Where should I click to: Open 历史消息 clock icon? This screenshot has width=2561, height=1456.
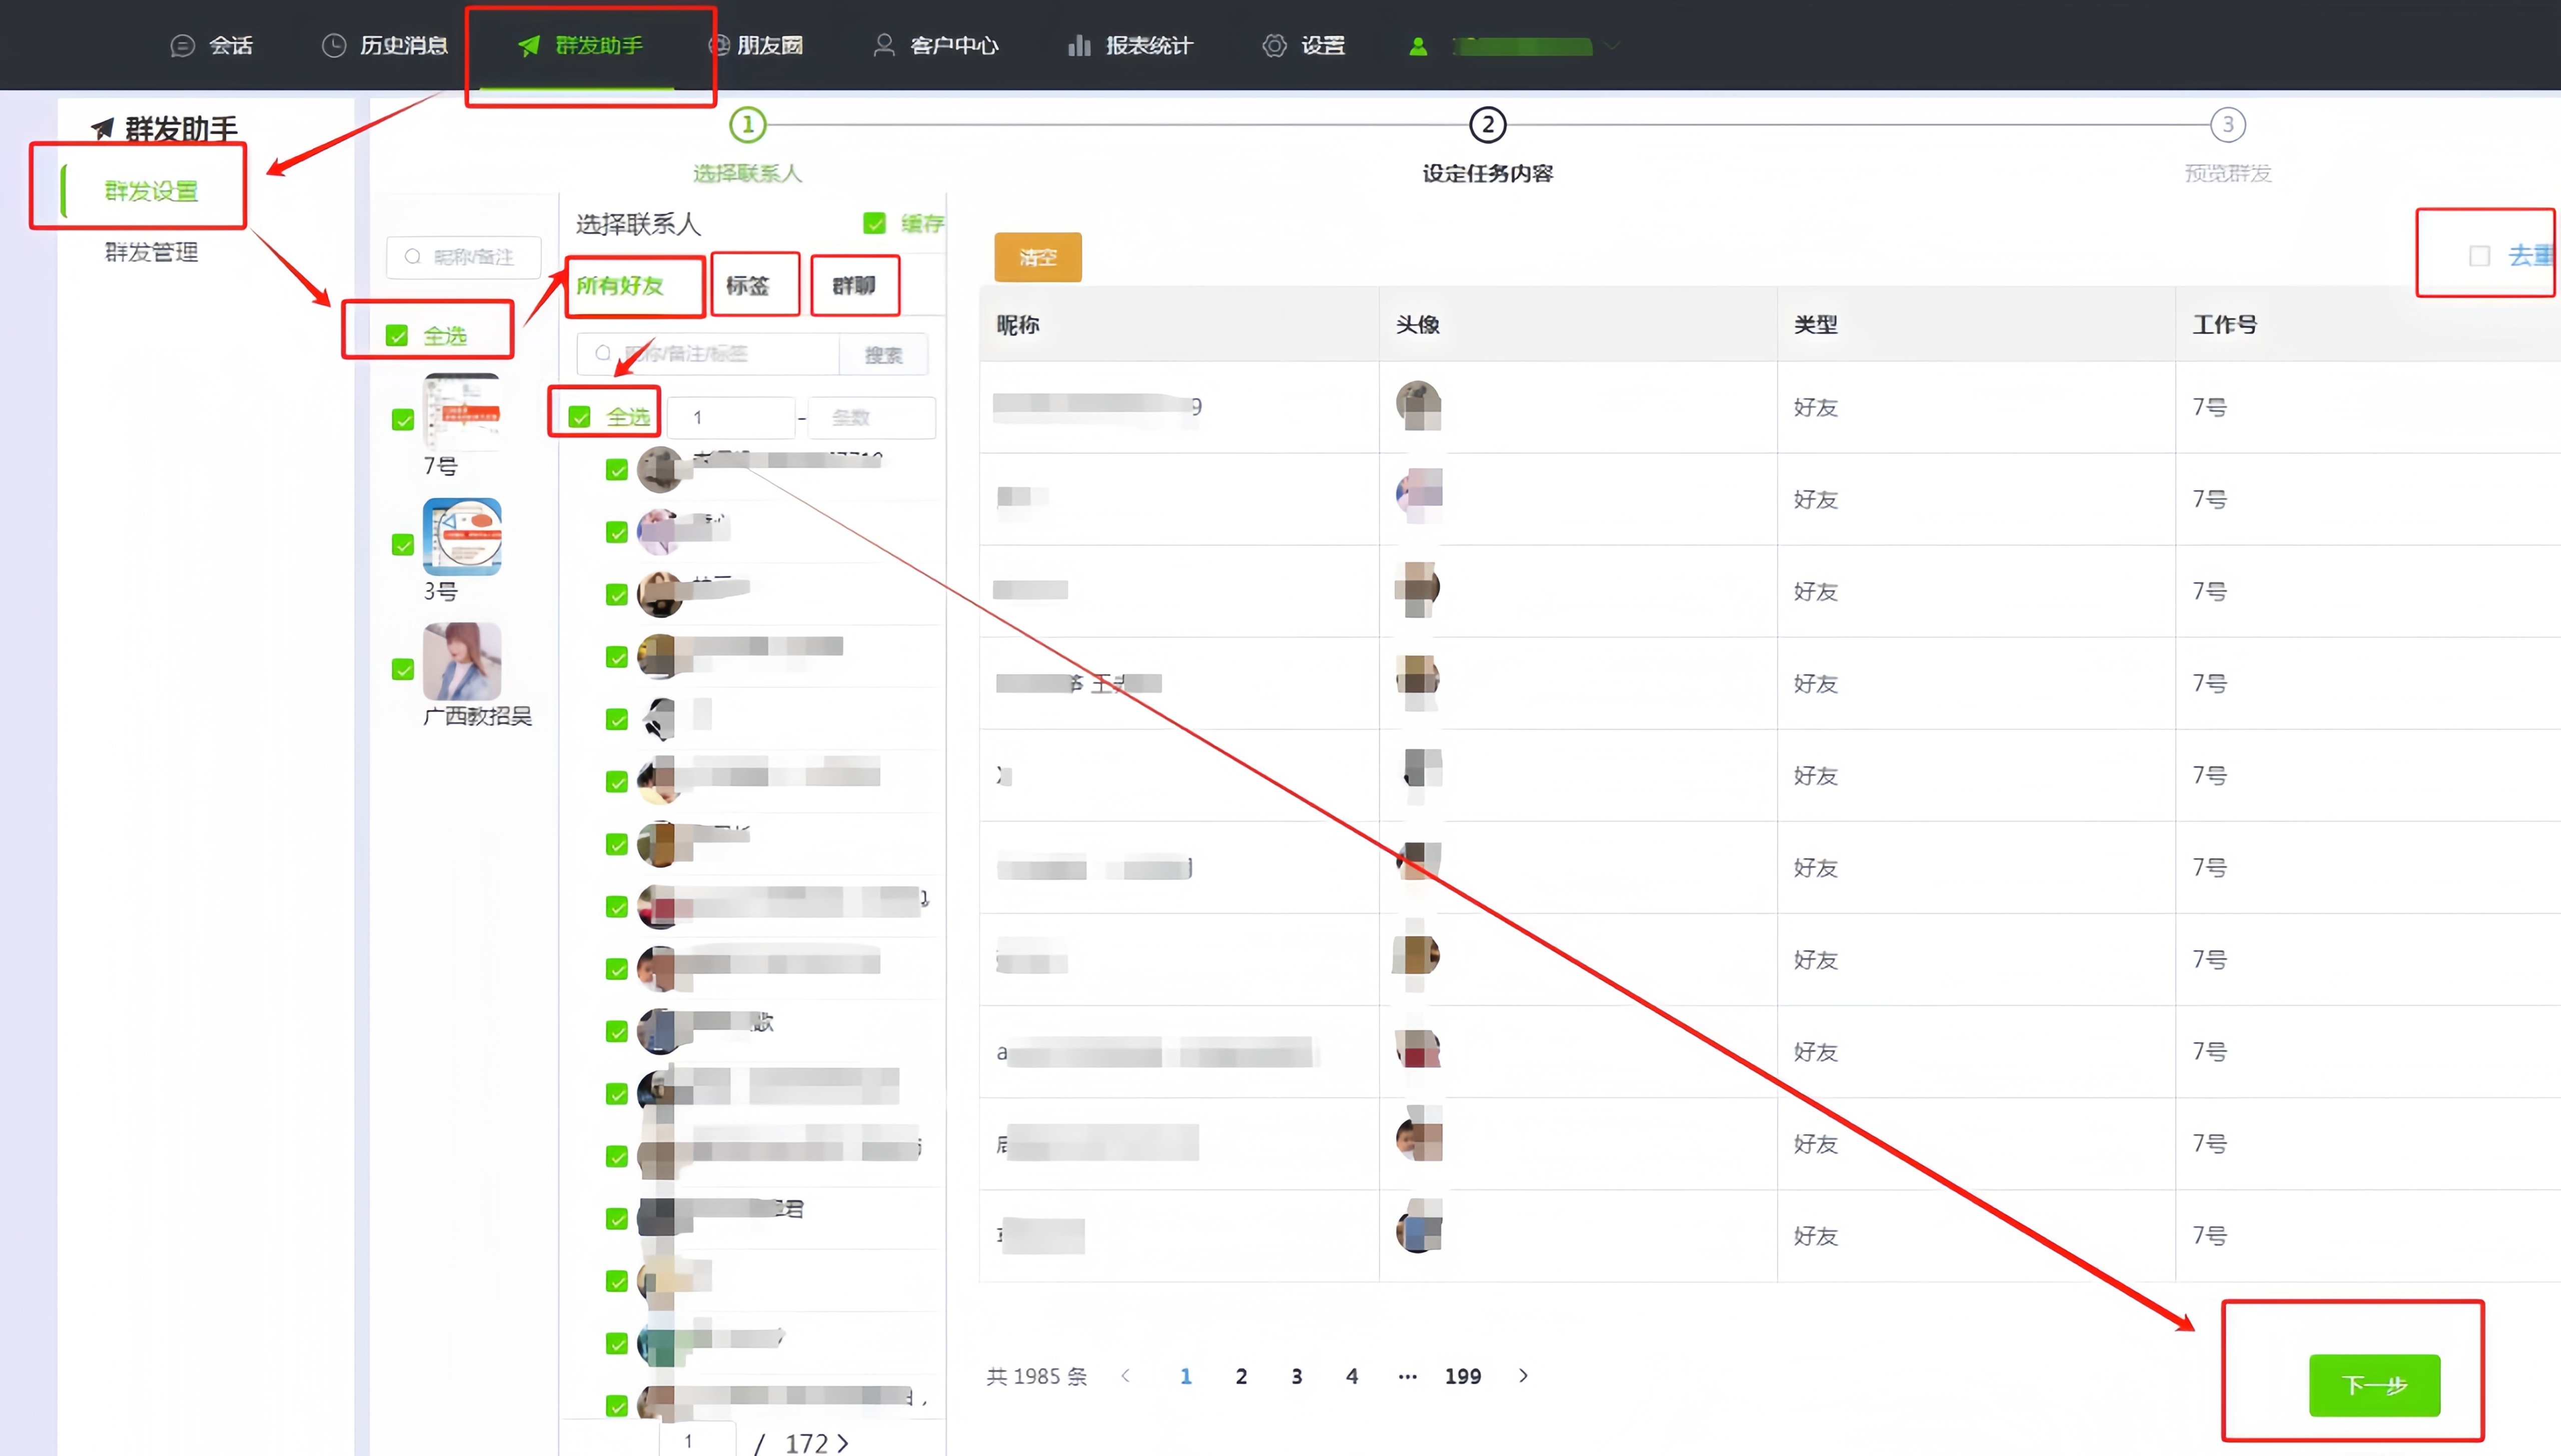[x=333, y=46]
